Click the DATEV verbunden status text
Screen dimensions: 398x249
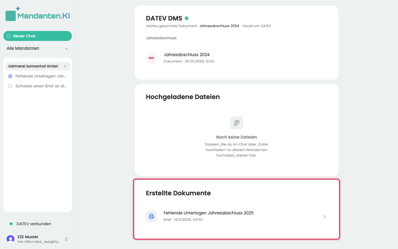tap(34, 224)
